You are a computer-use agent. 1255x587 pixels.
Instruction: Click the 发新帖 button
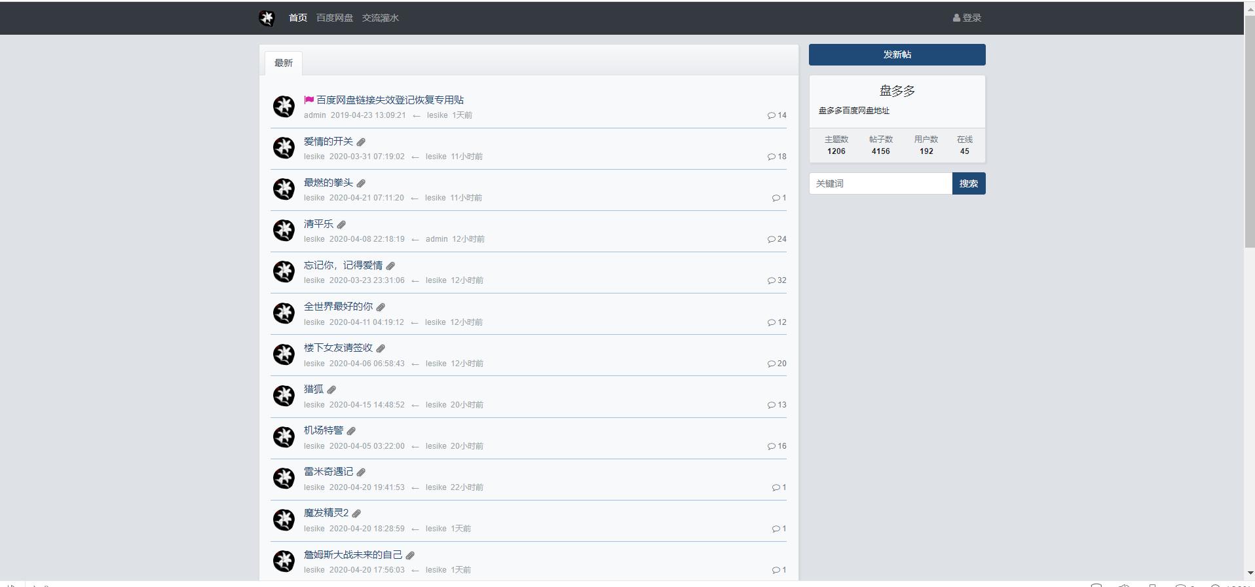[897, 55]
